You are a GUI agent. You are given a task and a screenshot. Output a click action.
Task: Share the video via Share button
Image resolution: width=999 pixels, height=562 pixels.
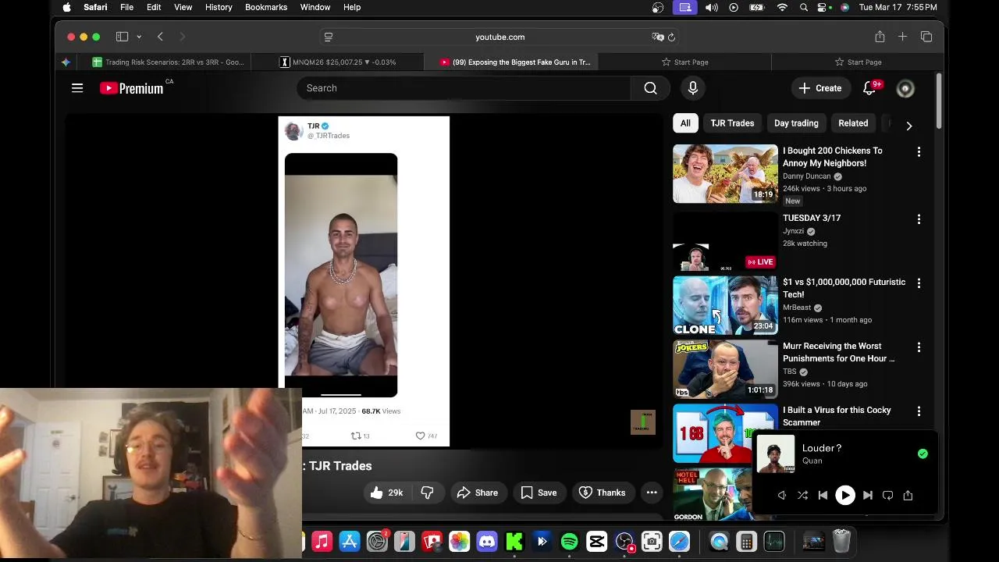click(478, 493)
